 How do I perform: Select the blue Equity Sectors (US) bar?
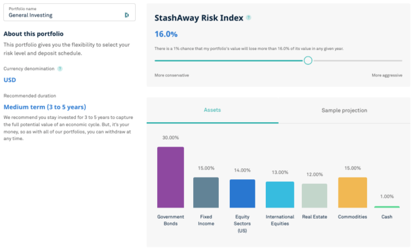242,193
